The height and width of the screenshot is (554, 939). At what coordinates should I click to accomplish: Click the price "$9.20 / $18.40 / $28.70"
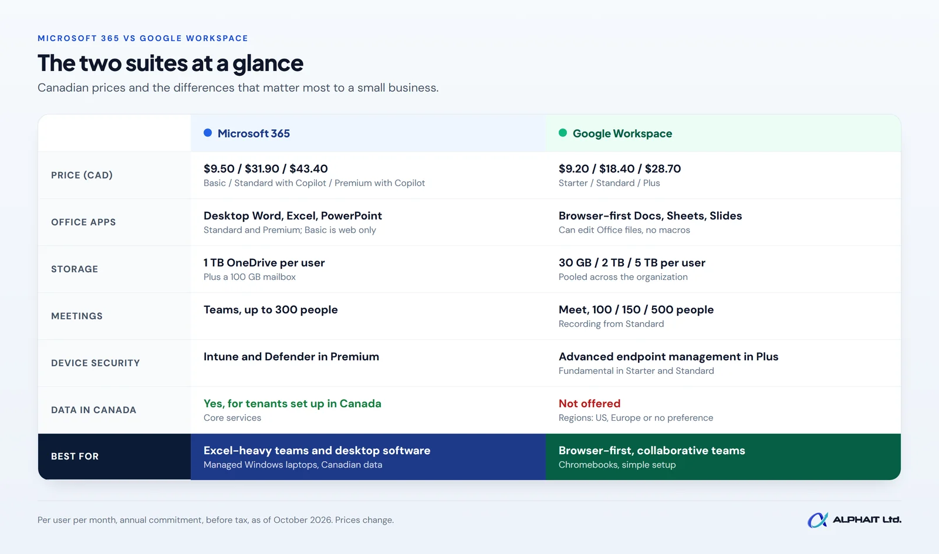coord(620,168)
